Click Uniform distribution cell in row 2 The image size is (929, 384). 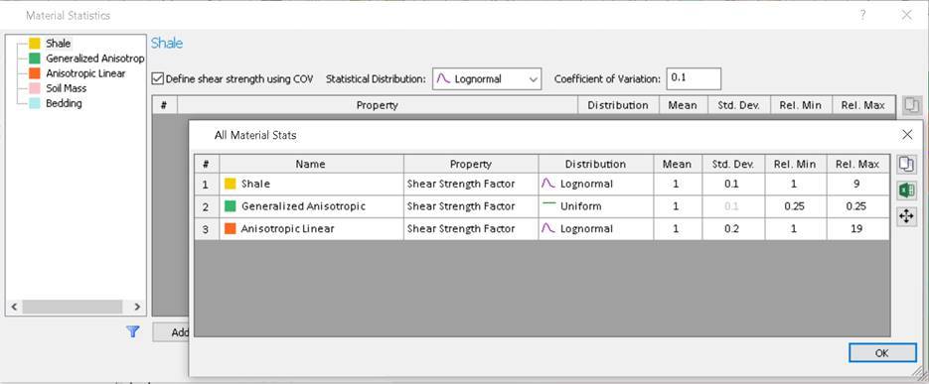point(595,206)
